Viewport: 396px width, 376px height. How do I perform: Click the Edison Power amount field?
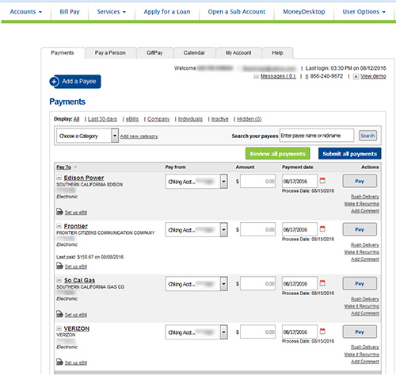pos(258,182)
